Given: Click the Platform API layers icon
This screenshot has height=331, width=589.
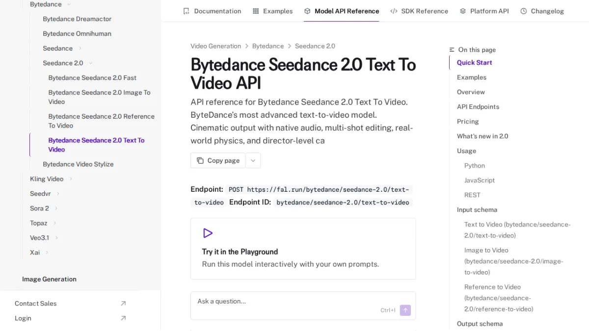Looking at the screenshot, I should pyautogui.click(x=463, y=11).
